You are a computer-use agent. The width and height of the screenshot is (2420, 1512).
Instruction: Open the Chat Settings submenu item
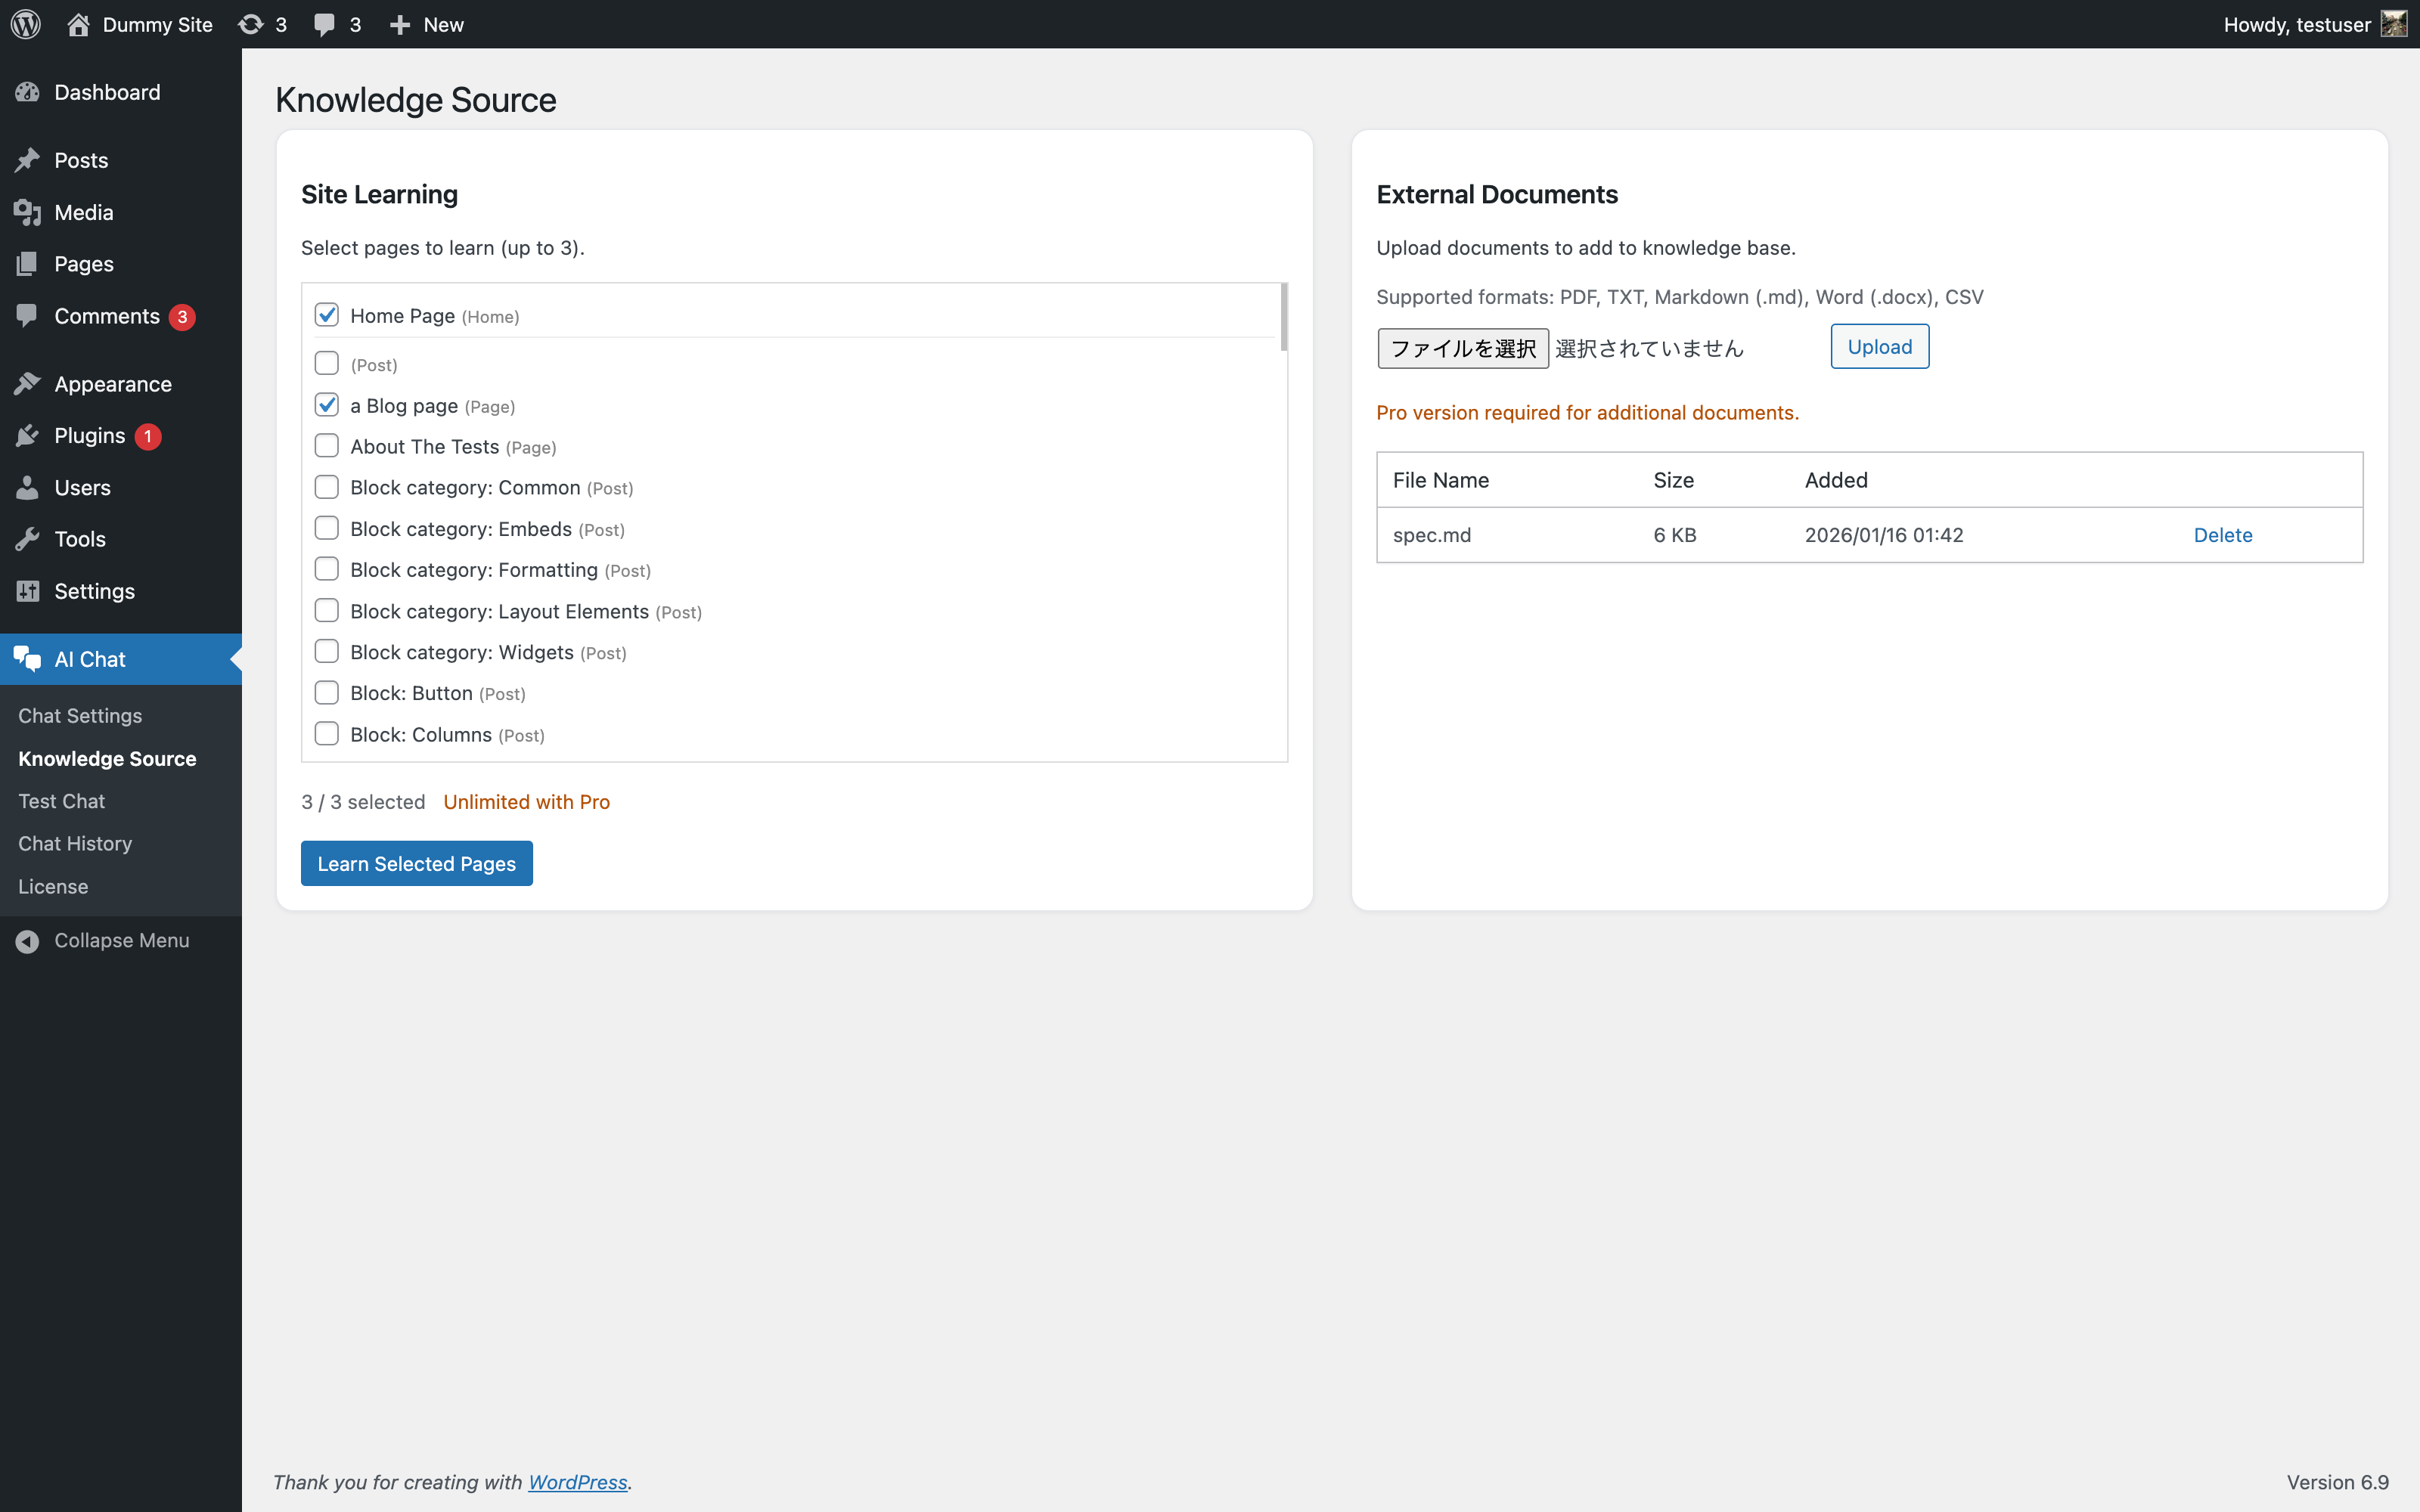80,716
